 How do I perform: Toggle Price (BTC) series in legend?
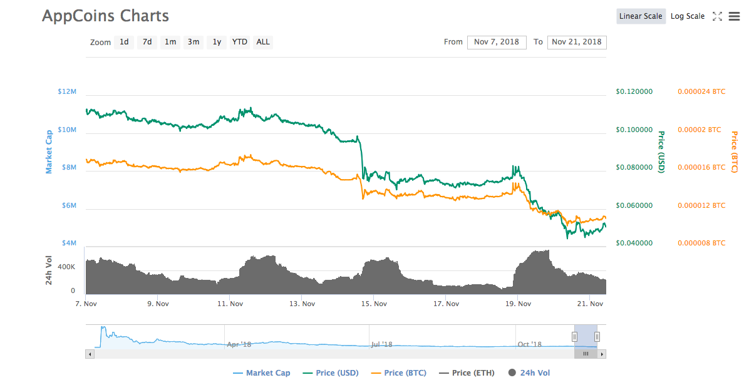399,373
